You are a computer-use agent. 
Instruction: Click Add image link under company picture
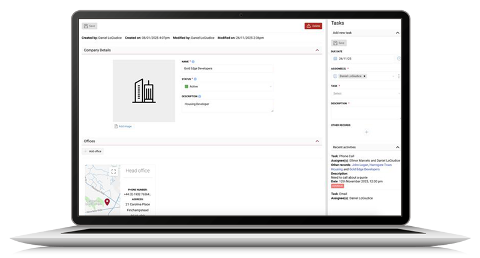123,126
